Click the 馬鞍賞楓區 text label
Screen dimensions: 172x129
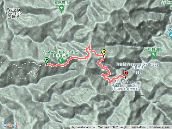point(153,49)
